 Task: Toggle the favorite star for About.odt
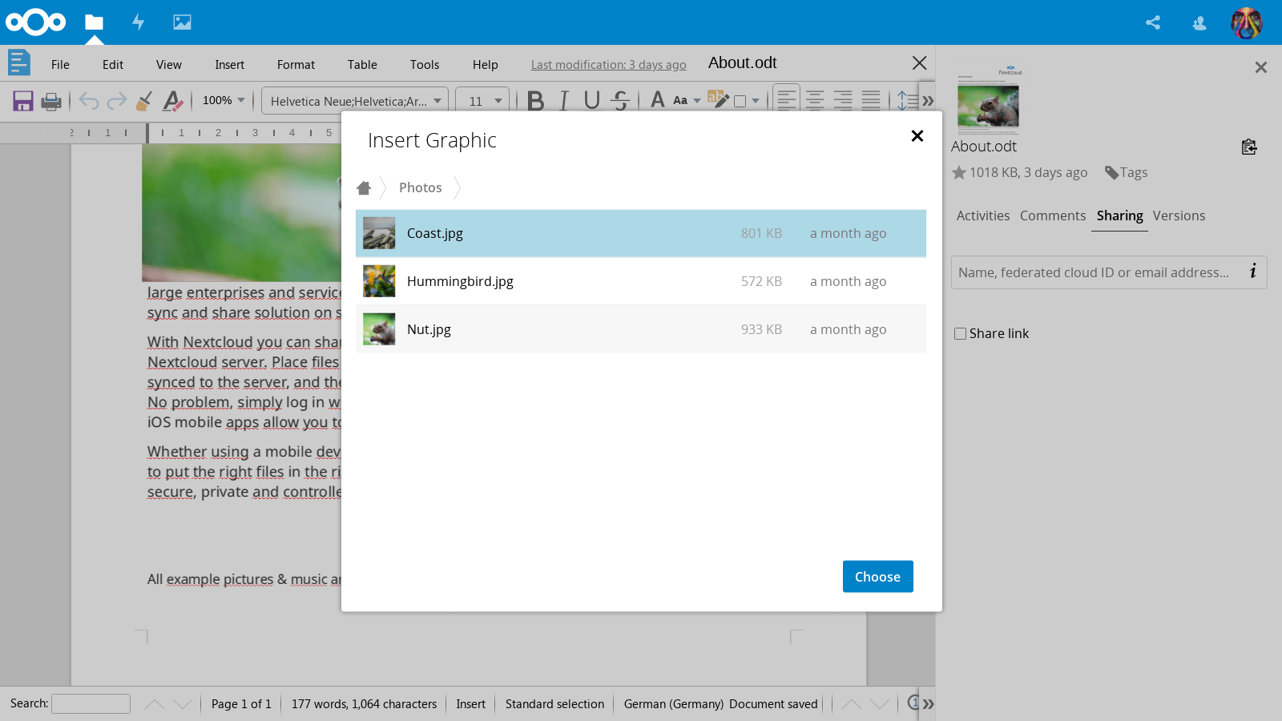(959, 172)
